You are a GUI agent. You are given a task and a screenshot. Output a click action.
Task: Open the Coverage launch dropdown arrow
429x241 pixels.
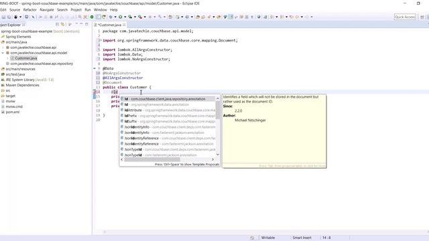(x=135, y=17)
